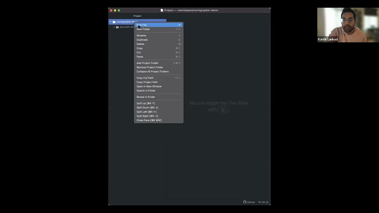Viewport: 379px width, 213px height.
Task: Click the Kartik Lunkad webcam thumbnail
Action: [348, 25]
